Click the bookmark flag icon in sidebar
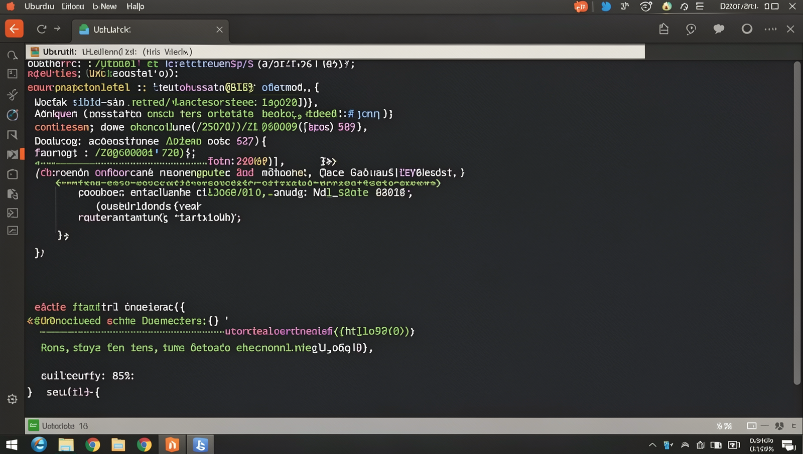Screen dimensions: 803x454 [13, 135]
